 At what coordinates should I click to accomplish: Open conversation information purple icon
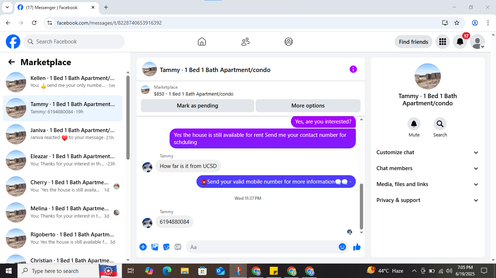click(x=353, y=69)
